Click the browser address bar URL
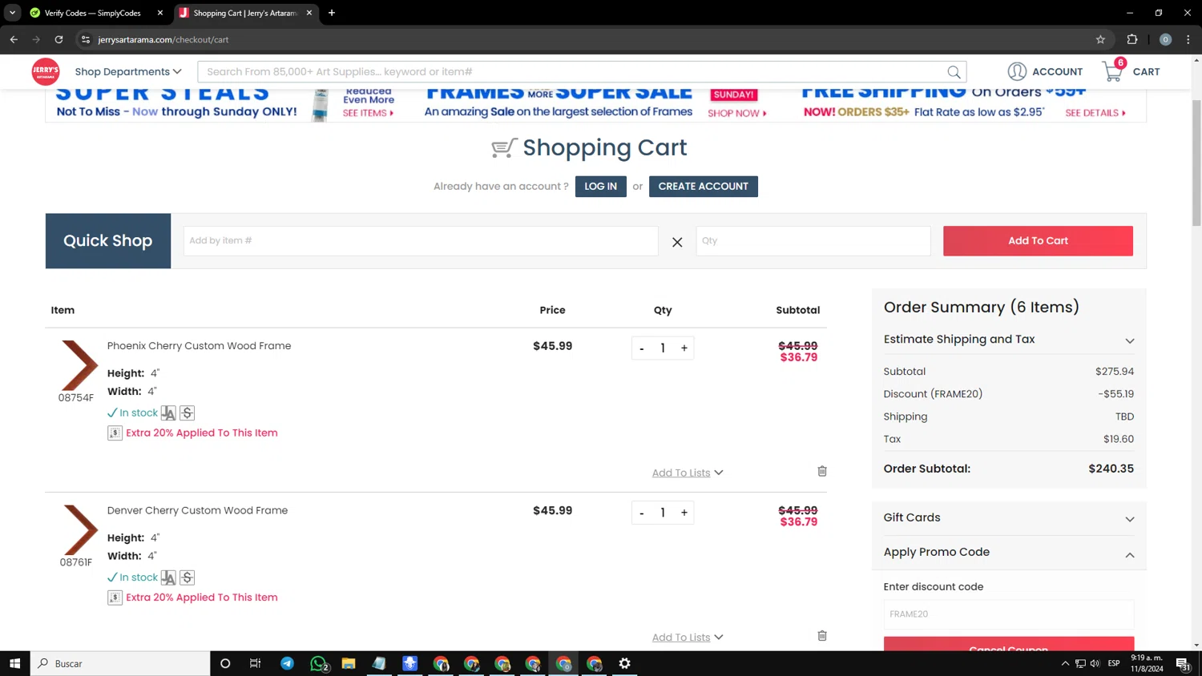Viewport: 1202px width, 676px height. tap(163, 39)
